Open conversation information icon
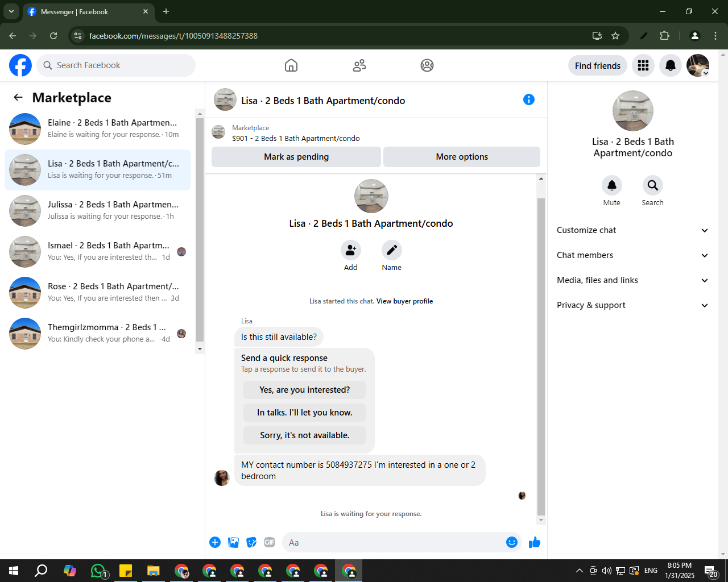 [x=529, y=99]
